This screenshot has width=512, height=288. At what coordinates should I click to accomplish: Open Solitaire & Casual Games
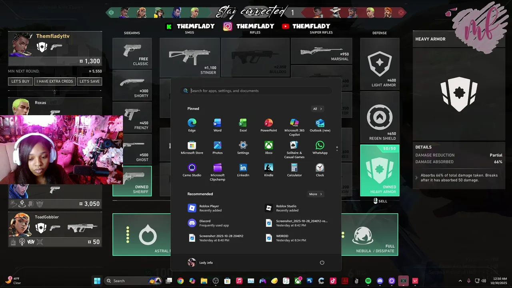pos(294,150)
